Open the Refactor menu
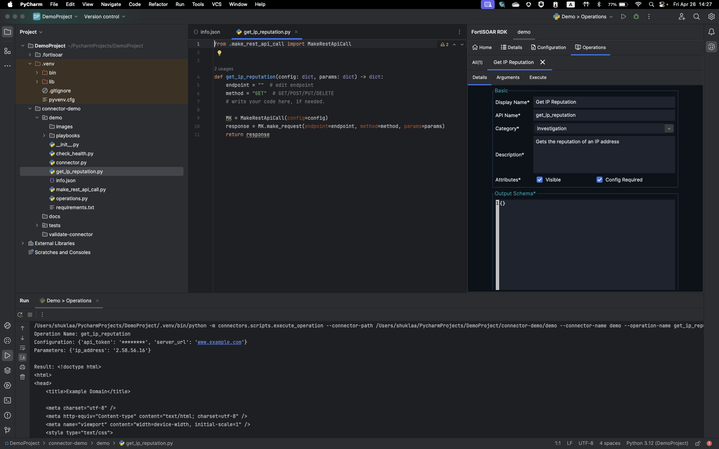 158,4
